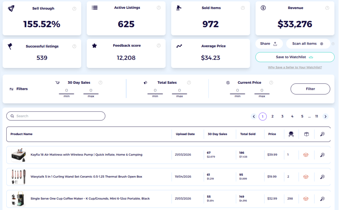
Task: Open Single Serve One Cup Coffee Maker title
Action: [90, 198]
